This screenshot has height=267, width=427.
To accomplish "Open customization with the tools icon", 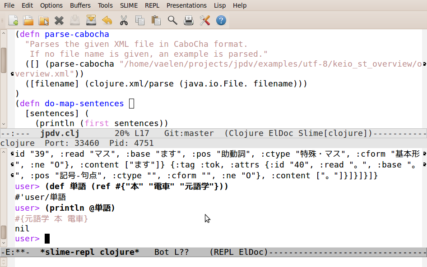I will (204, 20).
